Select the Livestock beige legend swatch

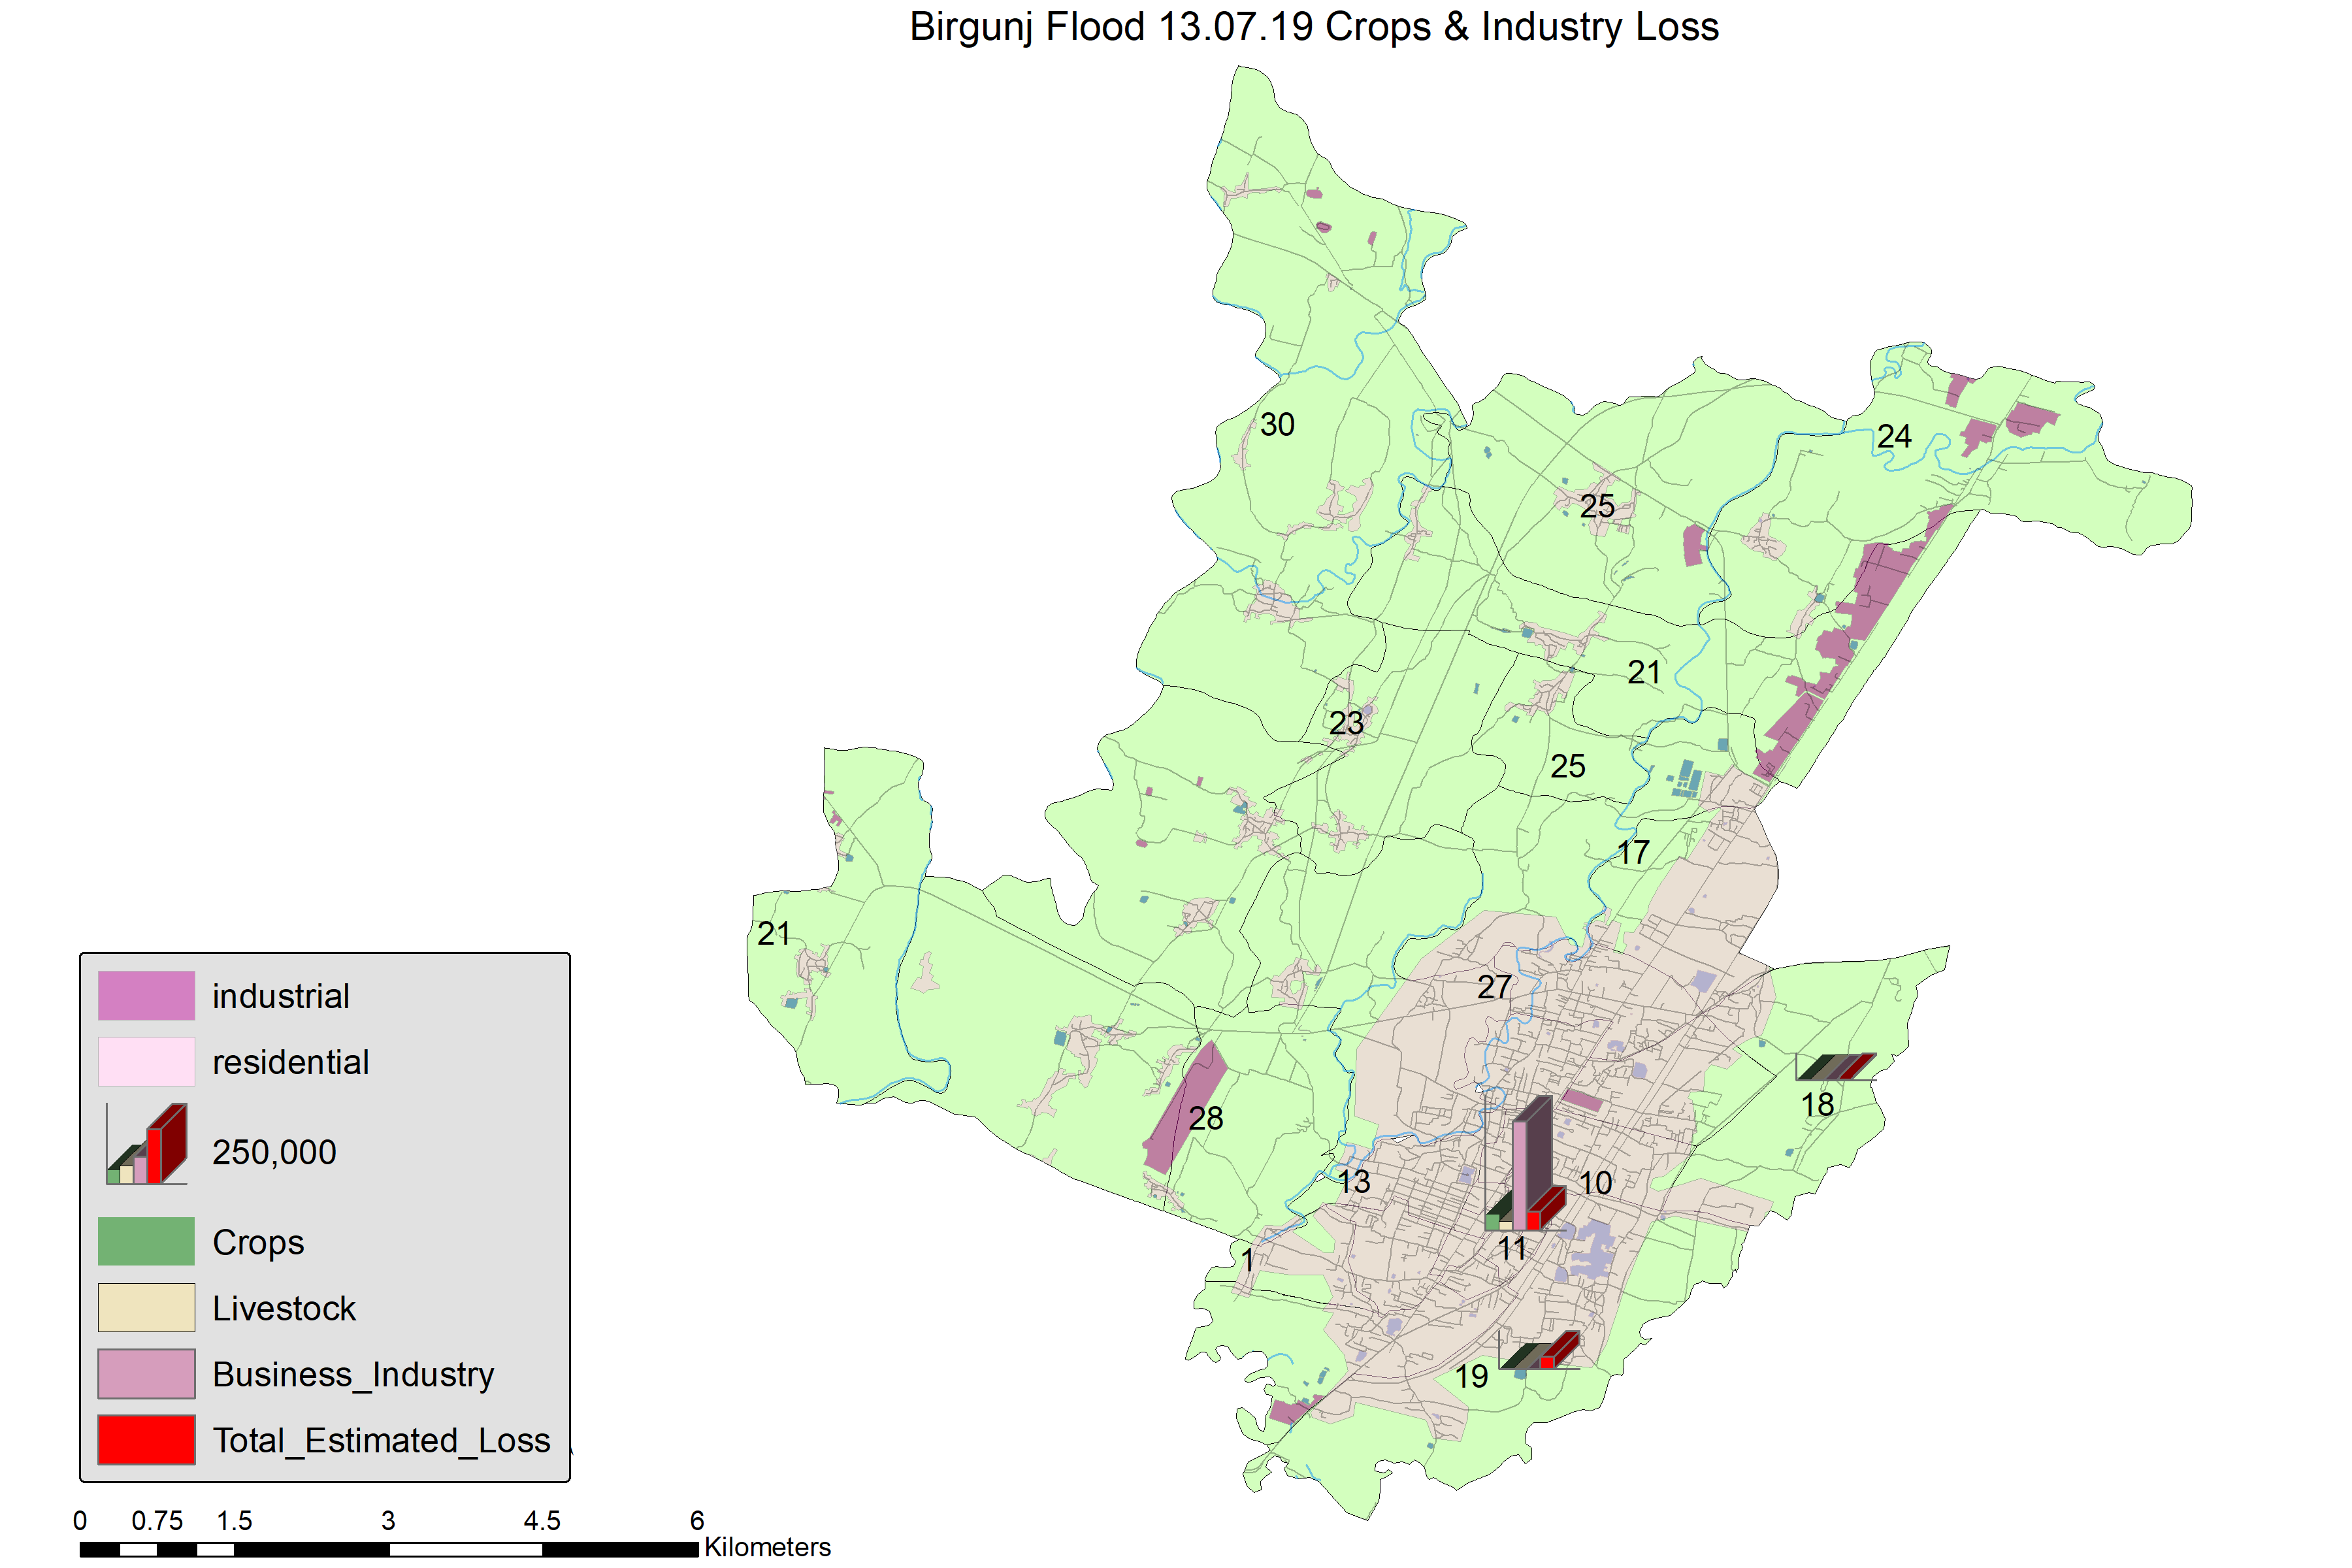click(146, 1307)
